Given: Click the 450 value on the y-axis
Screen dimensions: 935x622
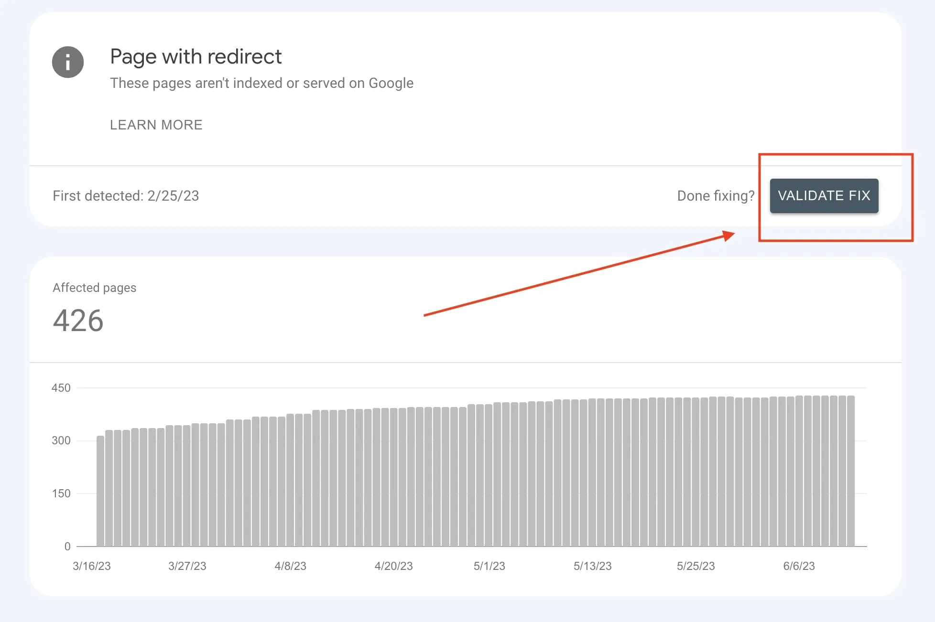Looking at the screenshot, I should tap(61, 388).
